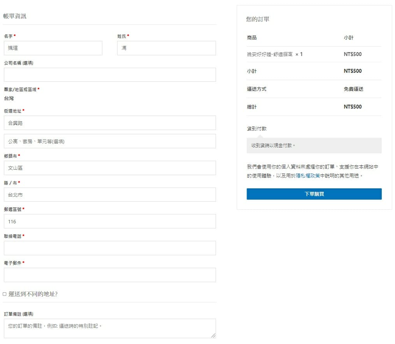
Task: Click the 台灣 country value
Action: pyautogui.click(x=9, y=98)
